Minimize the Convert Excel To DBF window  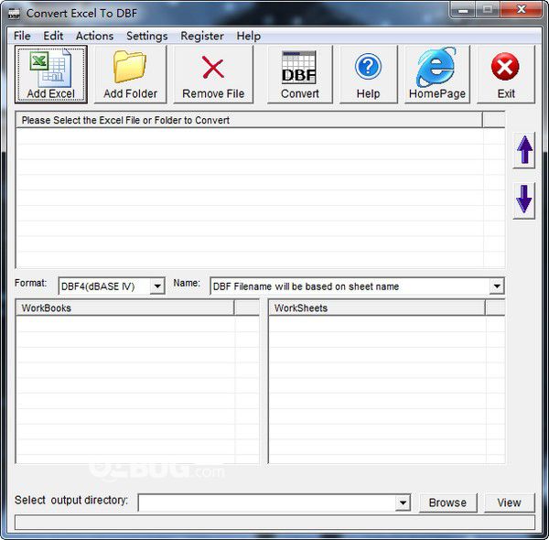pos(463,10)
